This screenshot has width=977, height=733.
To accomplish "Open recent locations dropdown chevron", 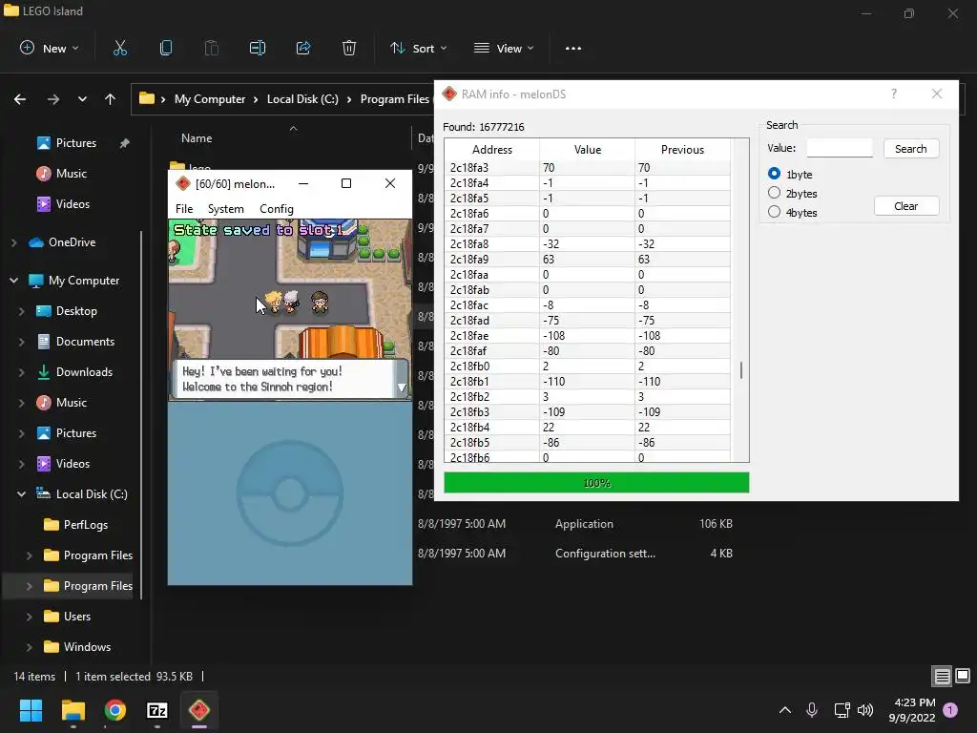I will pos(82,99).
